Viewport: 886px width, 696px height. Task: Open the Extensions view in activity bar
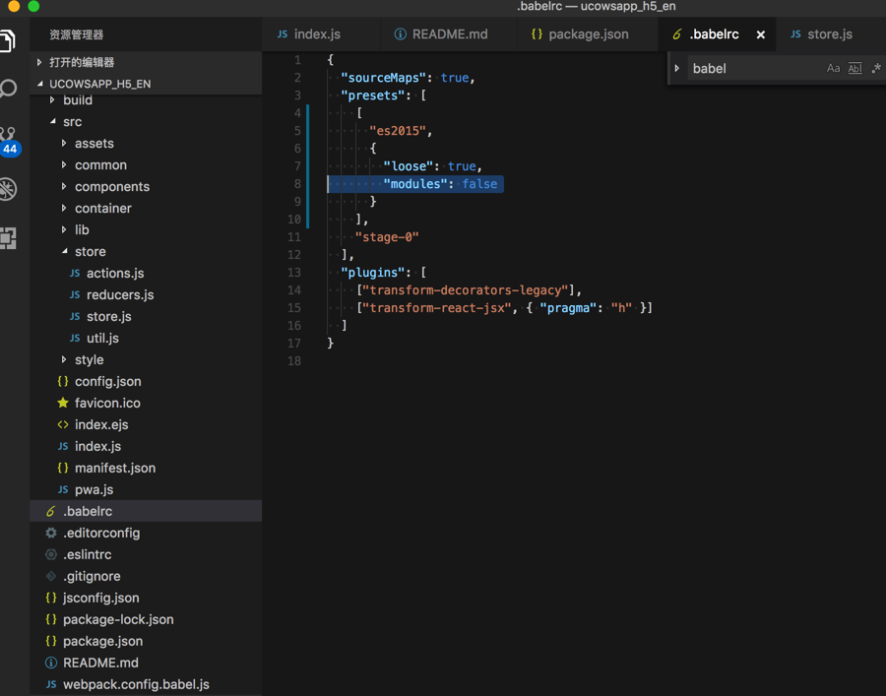click(8, 237)
